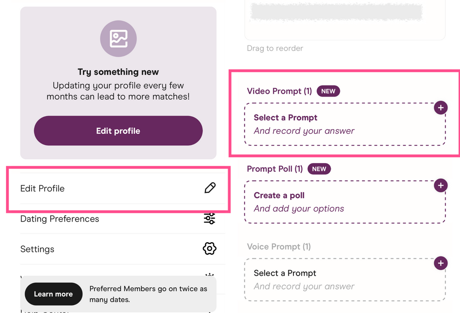Tap the plus icon on Prompt Poll
This screenshot has width=460, height=313.
(440, 185)
